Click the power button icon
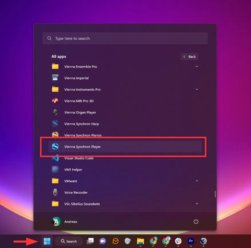Viewport: 251px width, 248px height. pos(196,221)
